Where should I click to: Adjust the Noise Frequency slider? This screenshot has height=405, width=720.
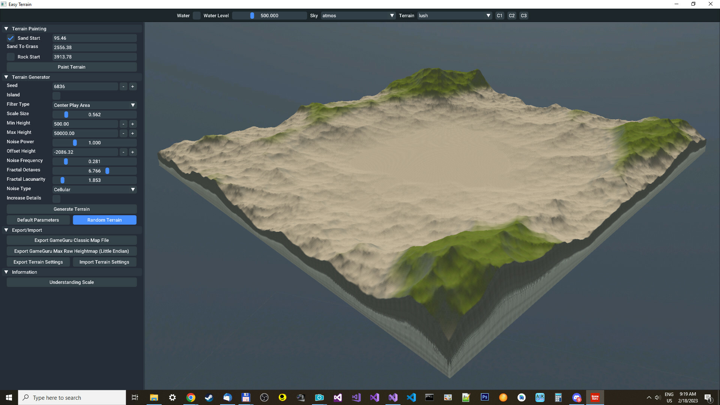(x=66, y=161)
